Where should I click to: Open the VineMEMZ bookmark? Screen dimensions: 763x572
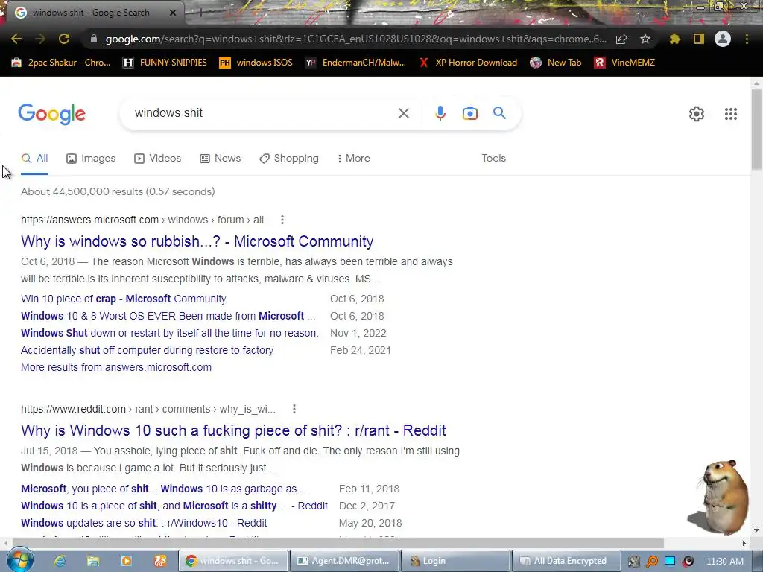coord(625,63)
